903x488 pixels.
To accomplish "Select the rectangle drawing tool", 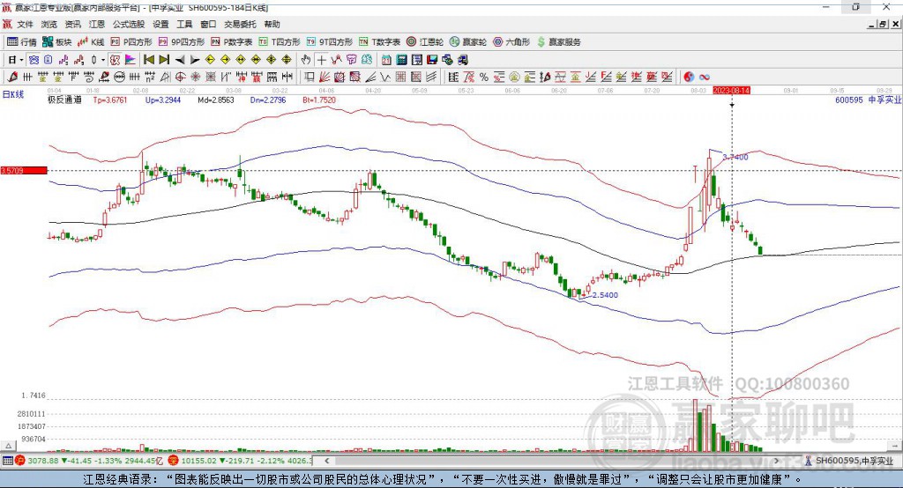I will [x=310, y=77].
